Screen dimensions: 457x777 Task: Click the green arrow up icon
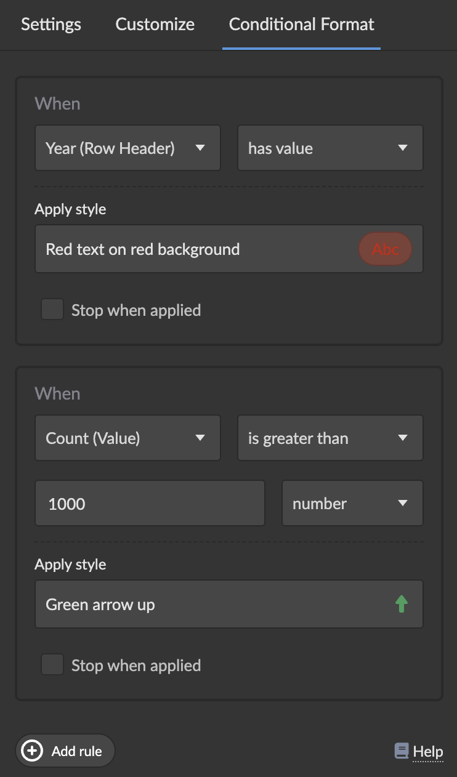point(402,605)
